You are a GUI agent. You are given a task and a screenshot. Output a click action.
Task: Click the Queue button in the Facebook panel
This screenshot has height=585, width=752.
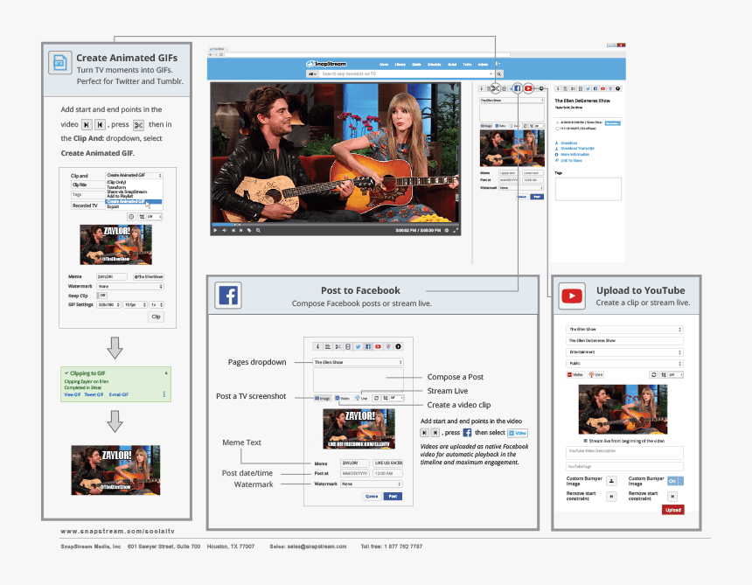pos(372,497)
